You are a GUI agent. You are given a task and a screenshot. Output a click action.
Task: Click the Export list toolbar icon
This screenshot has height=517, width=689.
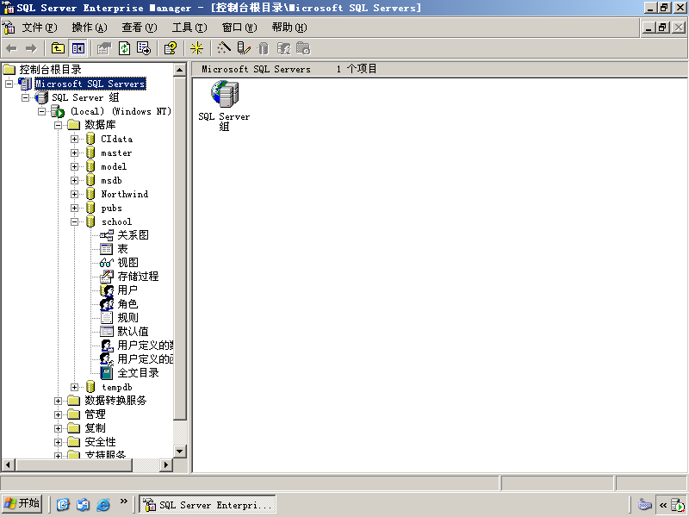click(144, 48)
